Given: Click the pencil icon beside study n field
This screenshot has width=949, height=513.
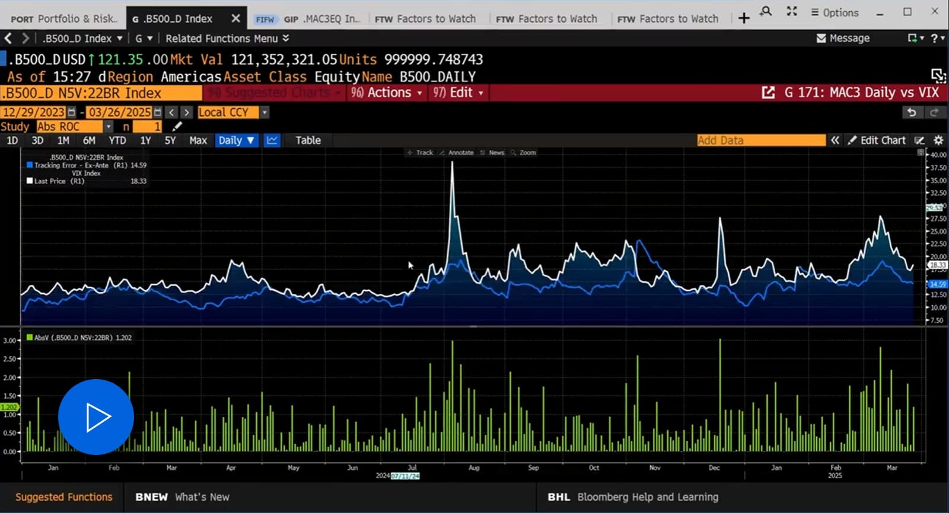Looking at the screenshot, I should [x=177, y=127].
